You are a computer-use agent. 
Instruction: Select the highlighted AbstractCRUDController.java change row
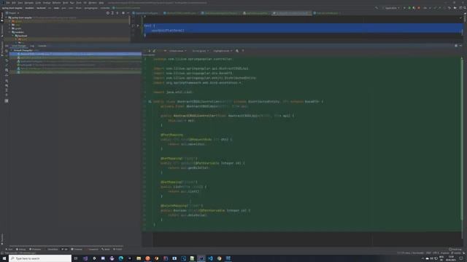click(x=75, y=54)
